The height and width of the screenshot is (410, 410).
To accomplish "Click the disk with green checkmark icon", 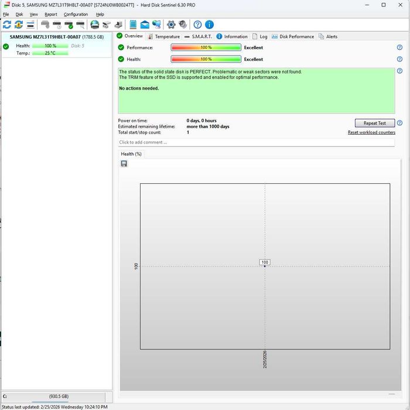I will point(69,25).
